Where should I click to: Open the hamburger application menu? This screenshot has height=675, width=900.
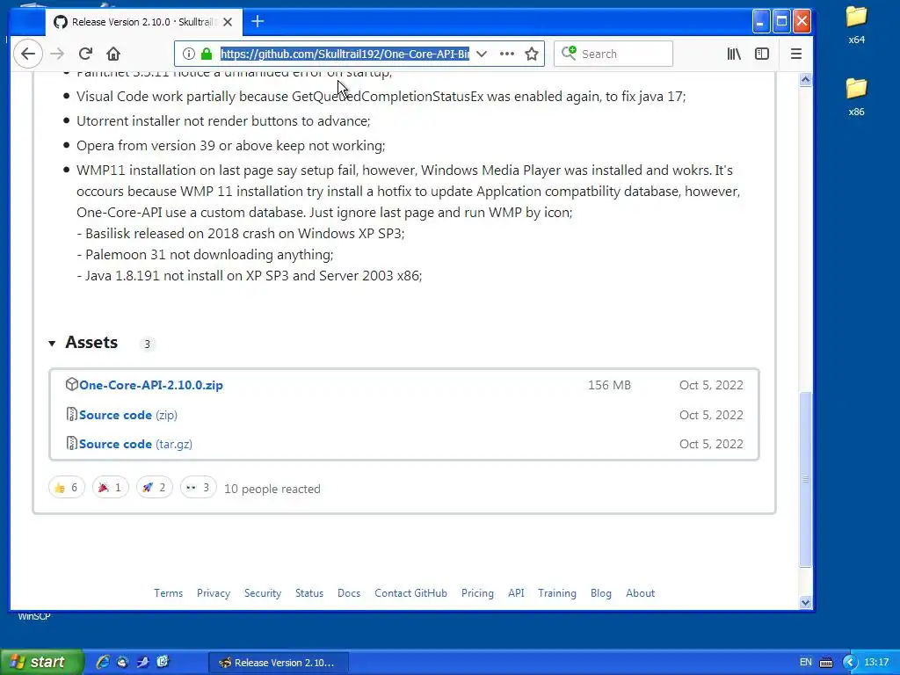coord(796,54)
